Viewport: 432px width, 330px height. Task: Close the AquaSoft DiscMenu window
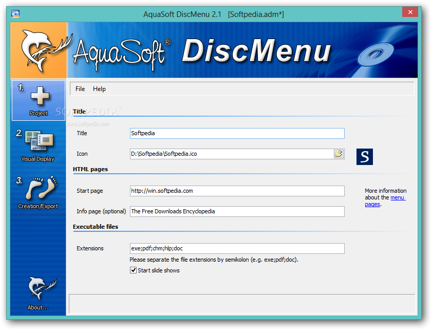(x=410, y=12)
